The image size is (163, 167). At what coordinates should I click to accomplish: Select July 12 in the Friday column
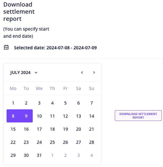coord(65,116)
